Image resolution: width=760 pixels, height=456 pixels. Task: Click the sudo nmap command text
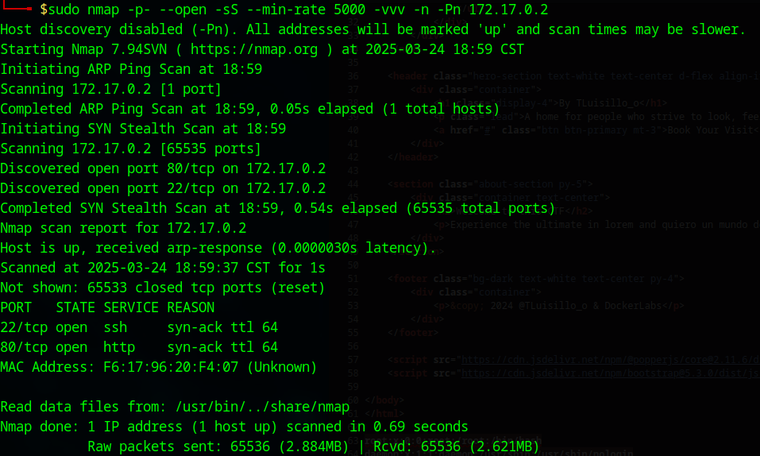[294, 10]
